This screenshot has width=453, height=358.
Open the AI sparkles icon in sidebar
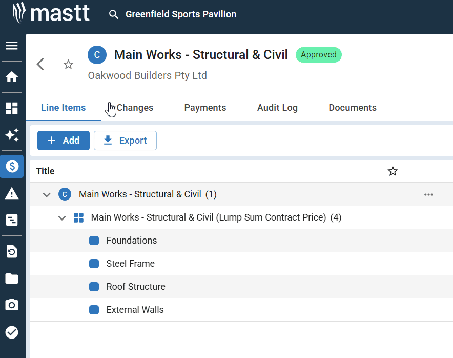12,135
